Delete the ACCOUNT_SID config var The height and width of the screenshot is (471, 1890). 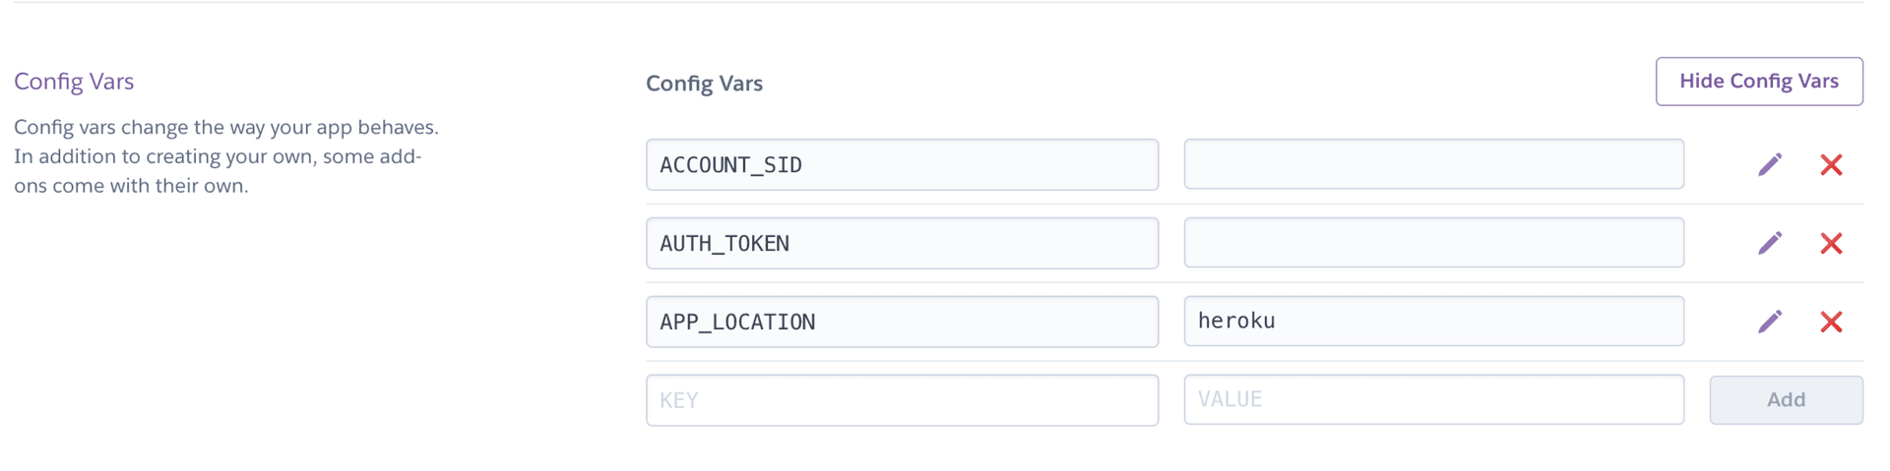[x=1831, y=164]
